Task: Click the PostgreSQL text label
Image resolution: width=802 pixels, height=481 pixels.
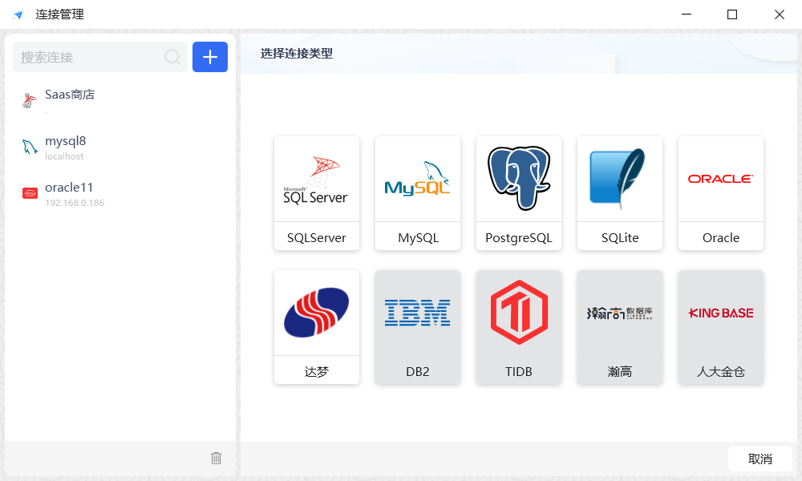Action: click(519, 237)
